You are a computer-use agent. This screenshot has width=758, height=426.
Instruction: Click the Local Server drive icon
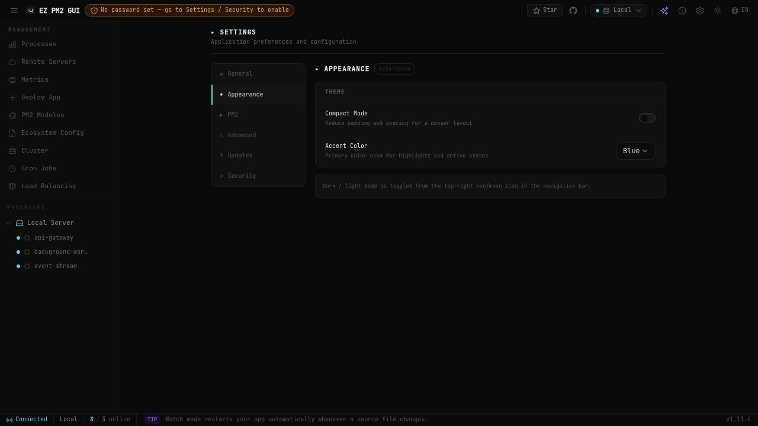click(x=20, y=223)
